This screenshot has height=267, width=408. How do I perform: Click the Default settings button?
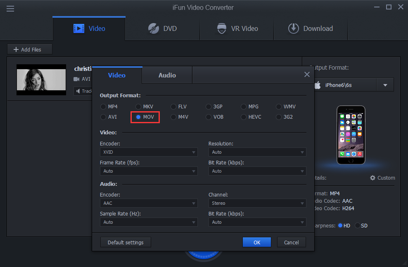point(126,242)
